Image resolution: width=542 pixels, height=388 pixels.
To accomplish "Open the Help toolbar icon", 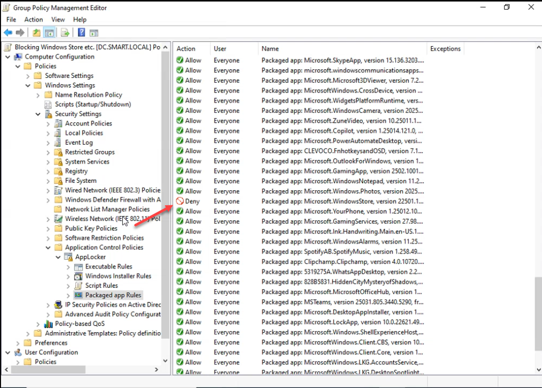I will coord(81,33).
